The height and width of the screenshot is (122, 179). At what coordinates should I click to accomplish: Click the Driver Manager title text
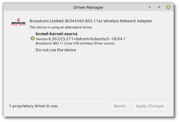pyautogui.click(x=88, y=7)
